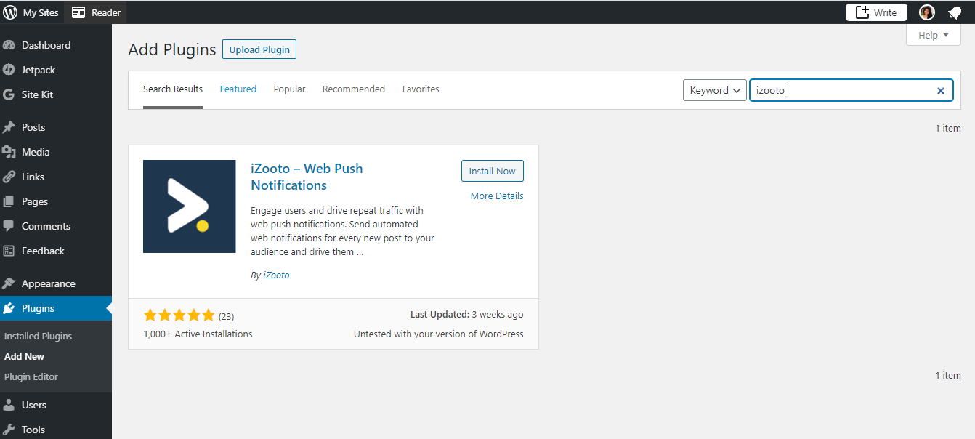Screen dimensions: 975x439
Task: Open the Reader icon in the top bar
Action: pyautogui.click(x=78, y=12)
